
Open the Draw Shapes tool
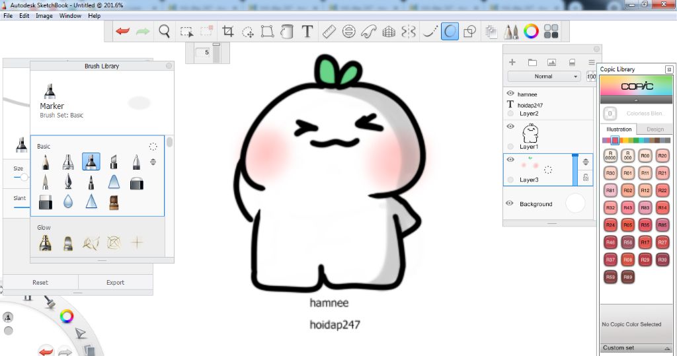(x=469, y=31)
